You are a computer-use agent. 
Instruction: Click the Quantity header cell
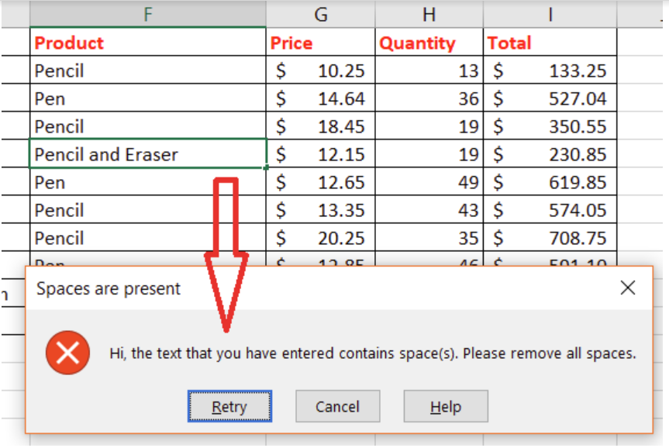coord(429,43)
